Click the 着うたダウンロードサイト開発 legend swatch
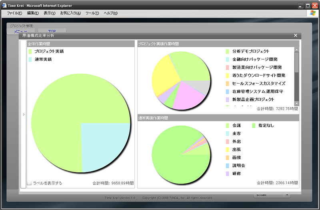Image resolution: width=320 pixels, height=210 pixels. tap(228, 76)
